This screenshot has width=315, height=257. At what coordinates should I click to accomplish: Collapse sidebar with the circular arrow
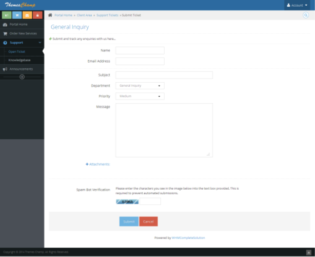pos(22,77)
